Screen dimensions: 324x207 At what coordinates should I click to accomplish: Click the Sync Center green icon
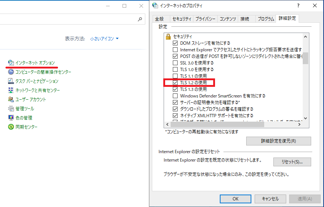[x=11, y=127]
